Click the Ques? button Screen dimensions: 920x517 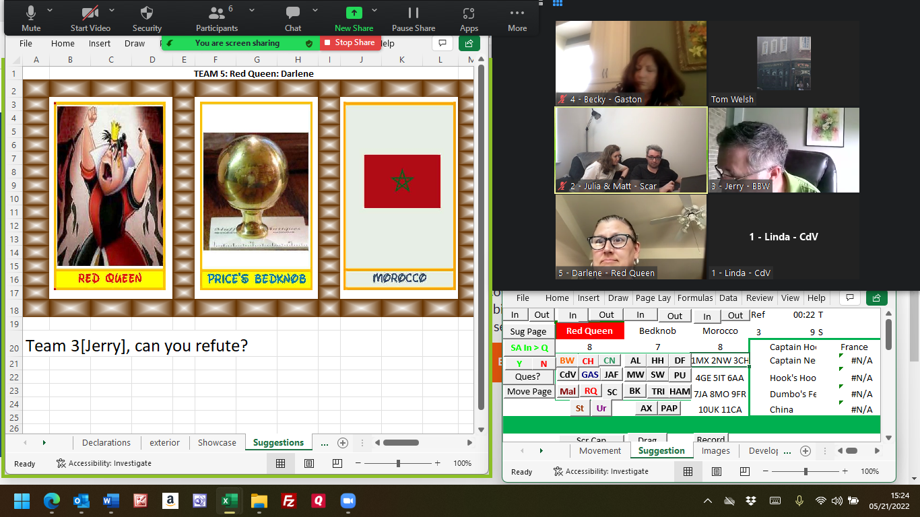click(x=527, y=376)
